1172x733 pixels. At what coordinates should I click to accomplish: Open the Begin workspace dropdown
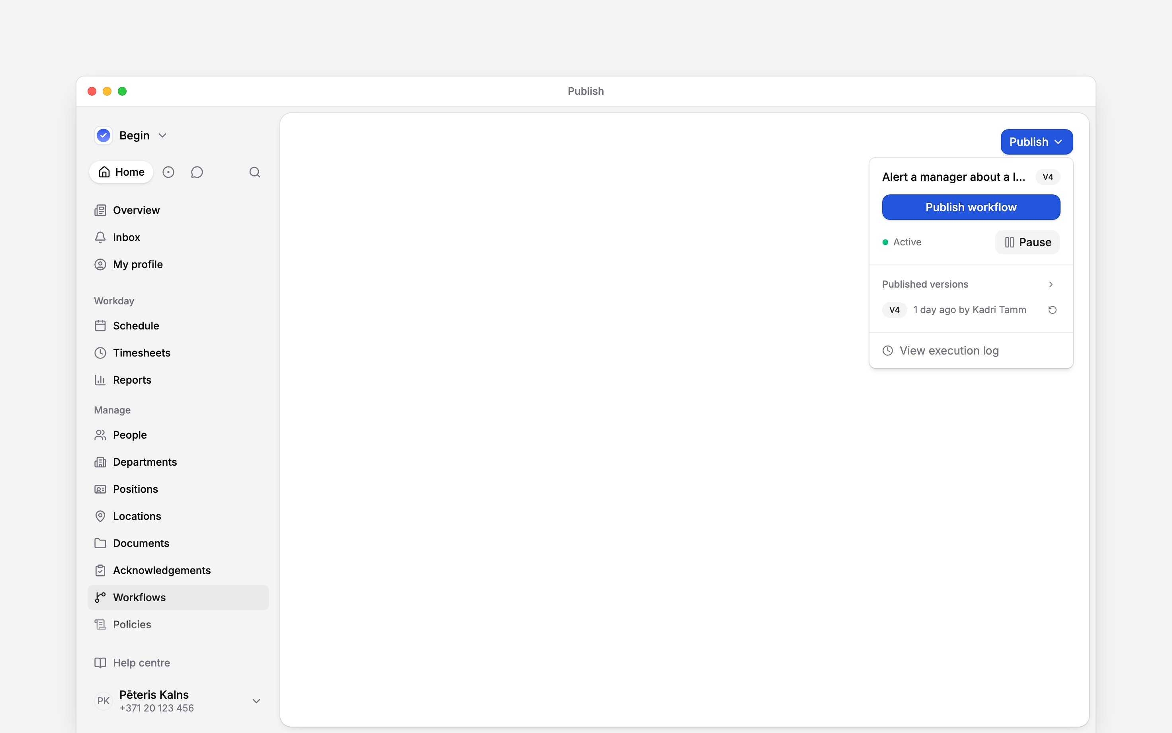point(131,136)
